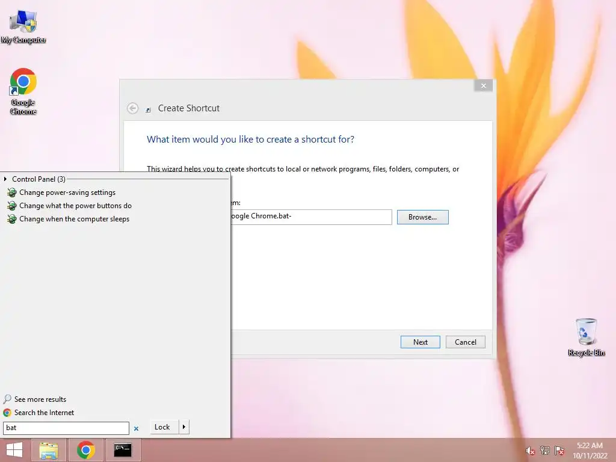
Task: Click Next in Create Shortcut
Action: click(x=420, y=342)
